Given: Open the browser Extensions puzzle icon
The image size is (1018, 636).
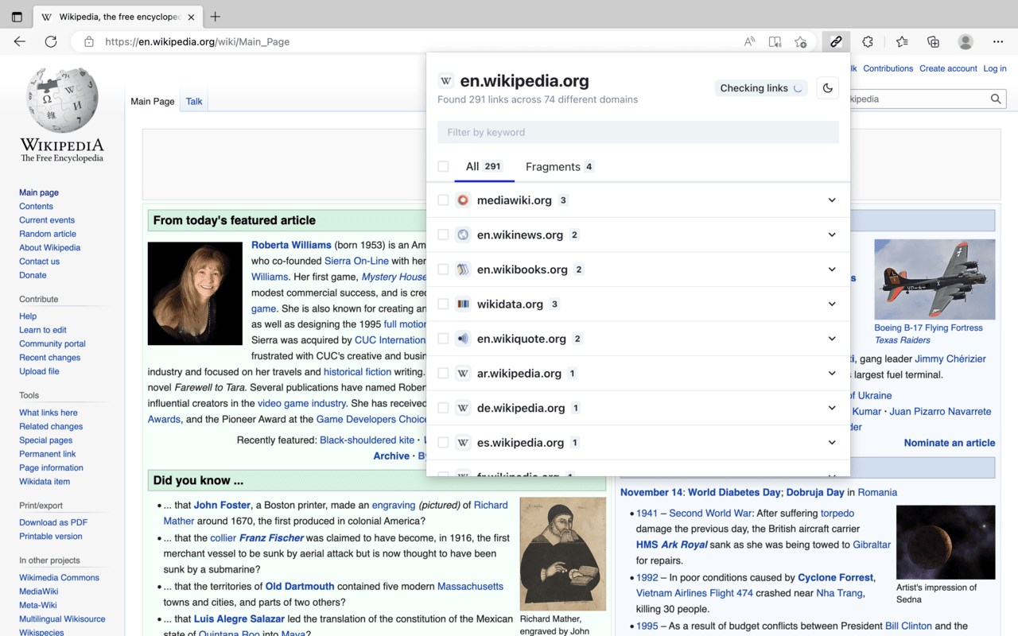Looking at the screenshot, I should tap(868, 41).
